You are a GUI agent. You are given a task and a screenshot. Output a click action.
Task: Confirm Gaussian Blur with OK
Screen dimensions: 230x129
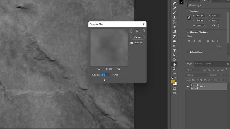[137, 31]
